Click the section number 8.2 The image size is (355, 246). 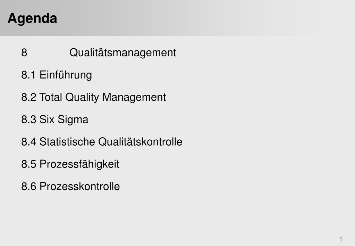click(28, 97)
